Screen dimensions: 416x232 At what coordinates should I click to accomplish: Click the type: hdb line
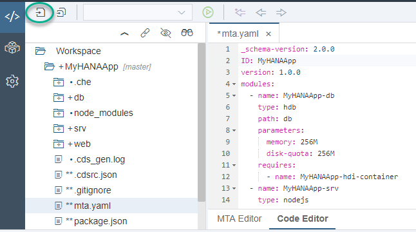[277, 107]
